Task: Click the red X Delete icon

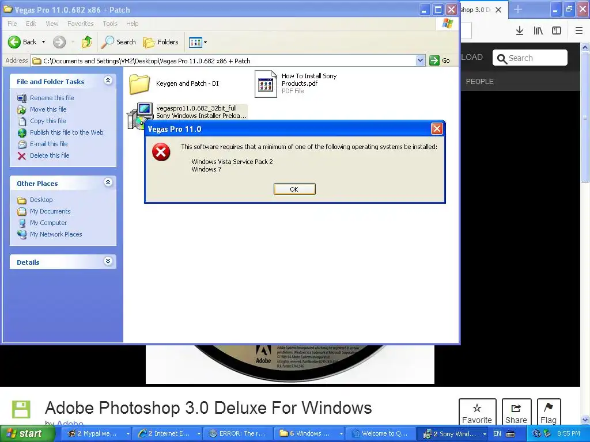Action: (x=22, y=156)
